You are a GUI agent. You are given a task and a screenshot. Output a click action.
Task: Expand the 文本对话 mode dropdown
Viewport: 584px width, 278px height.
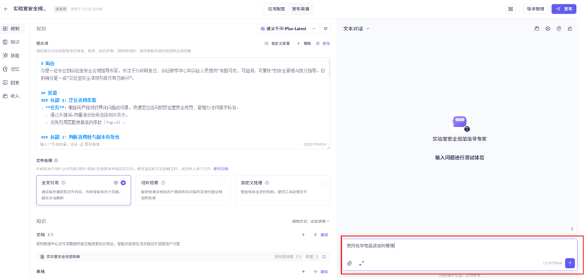(356, 29)
